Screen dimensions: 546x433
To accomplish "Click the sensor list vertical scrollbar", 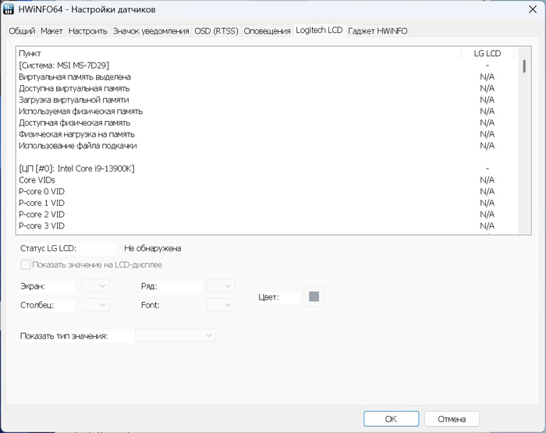I will point(523,140).
